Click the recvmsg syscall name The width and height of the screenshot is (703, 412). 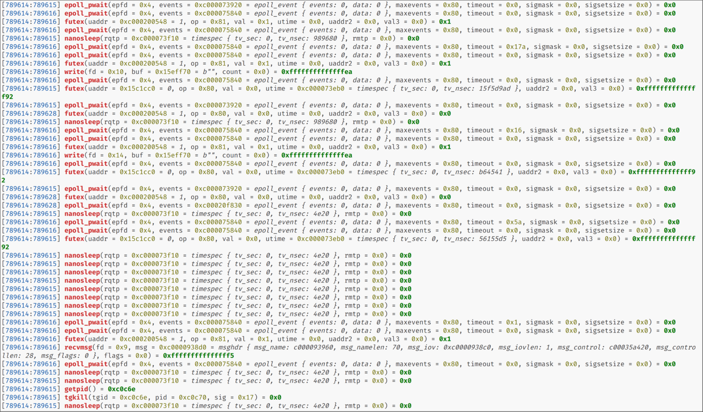(x=78, y=347)
